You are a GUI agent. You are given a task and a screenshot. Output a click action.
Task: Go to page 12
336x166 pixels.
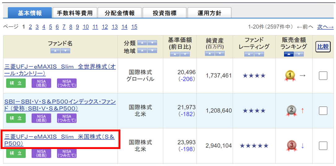tap(105, 27)
